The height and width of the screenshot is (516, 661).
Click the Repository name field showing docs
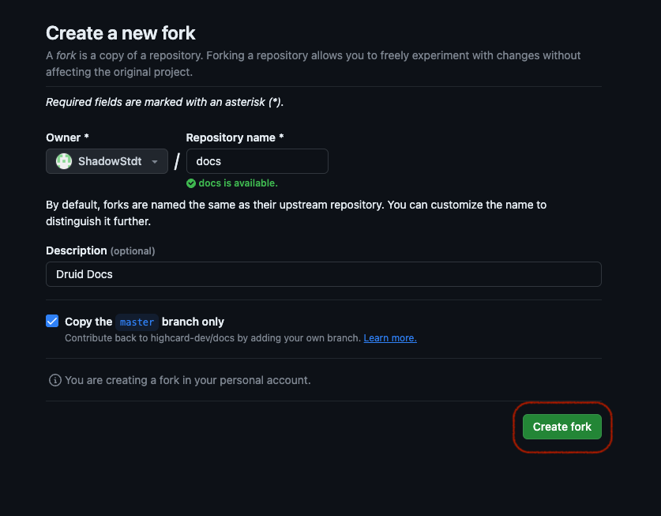click(x=257, y=161)
